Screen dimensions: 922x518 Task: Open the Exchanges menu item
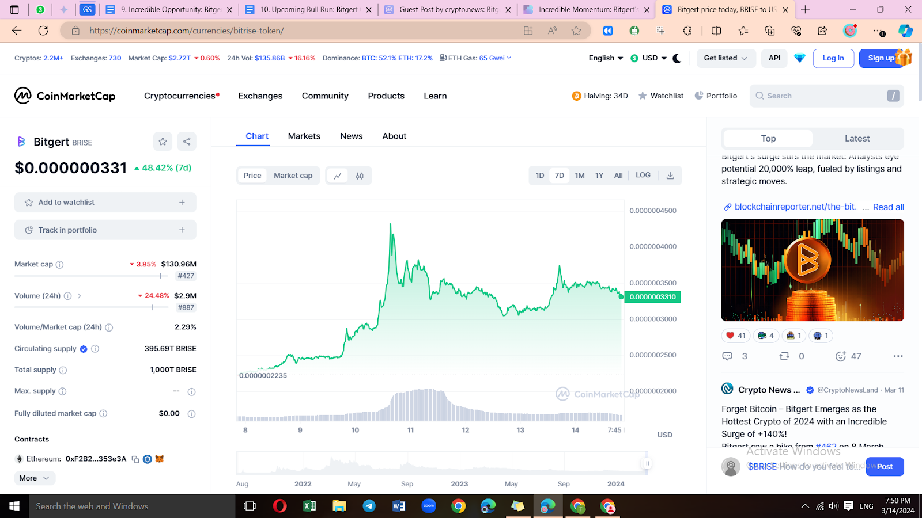(x=260, y=96)
